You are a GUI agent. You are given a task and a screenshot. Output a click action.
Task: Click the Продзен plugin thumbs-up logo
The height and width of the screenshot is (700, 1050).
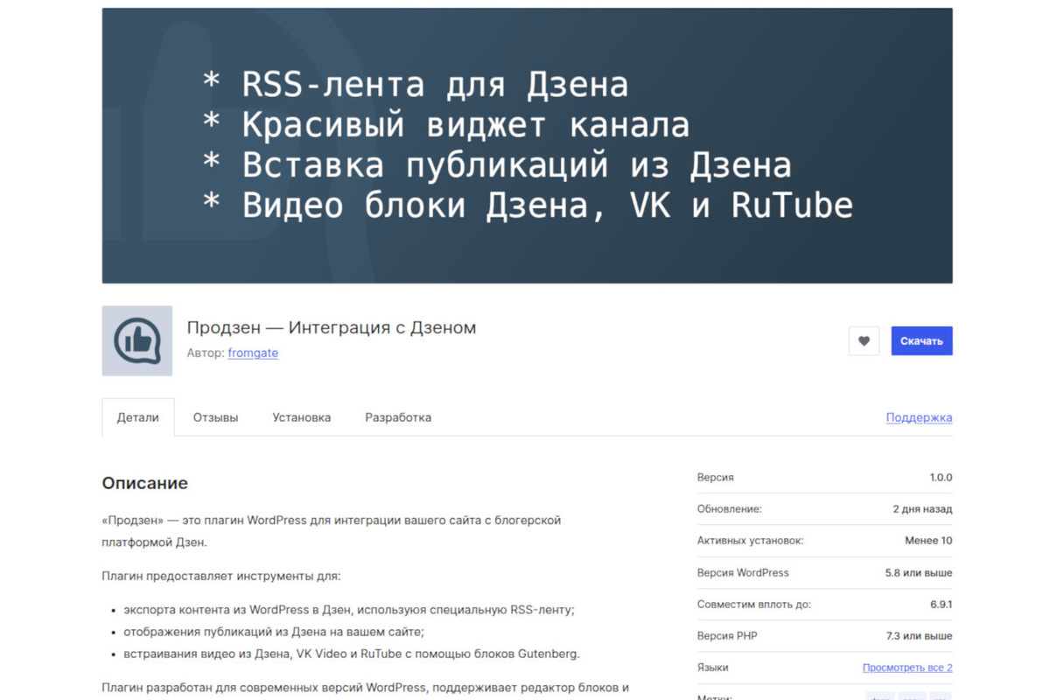pos(137,341)
